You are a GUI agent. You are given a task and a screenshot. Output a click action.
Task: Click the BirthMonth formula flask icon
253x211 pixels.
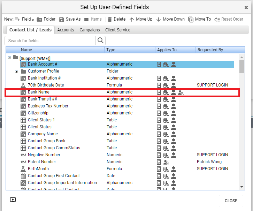[x=23, y=169]
